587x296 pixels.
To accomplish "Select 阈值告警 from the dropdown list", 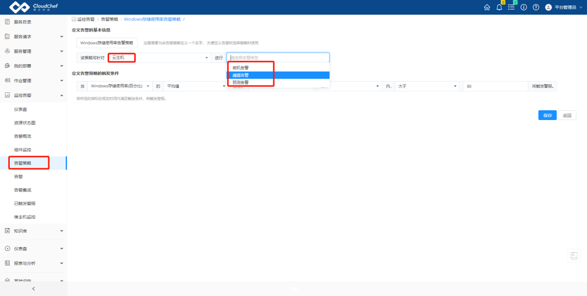I will (x=278, y=75).
